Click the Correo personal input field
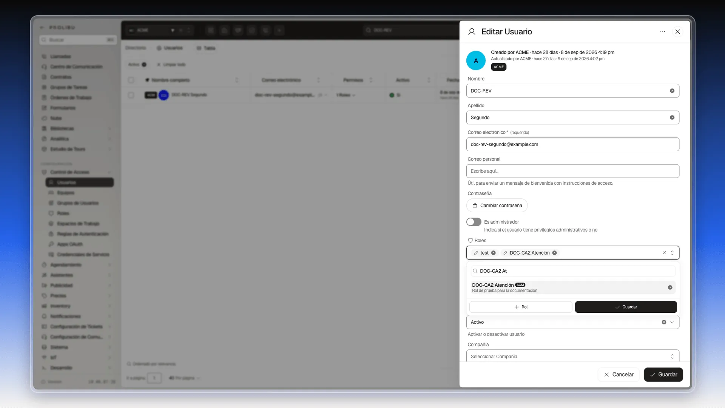Screen dimensions: 725x408 (572, 171)
